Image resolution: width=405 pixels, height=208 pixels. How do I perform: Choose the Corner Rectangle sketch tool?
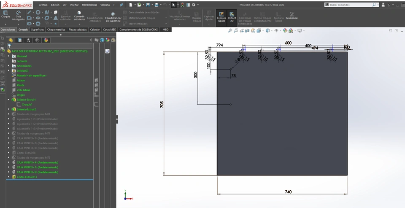pos(29,18)
